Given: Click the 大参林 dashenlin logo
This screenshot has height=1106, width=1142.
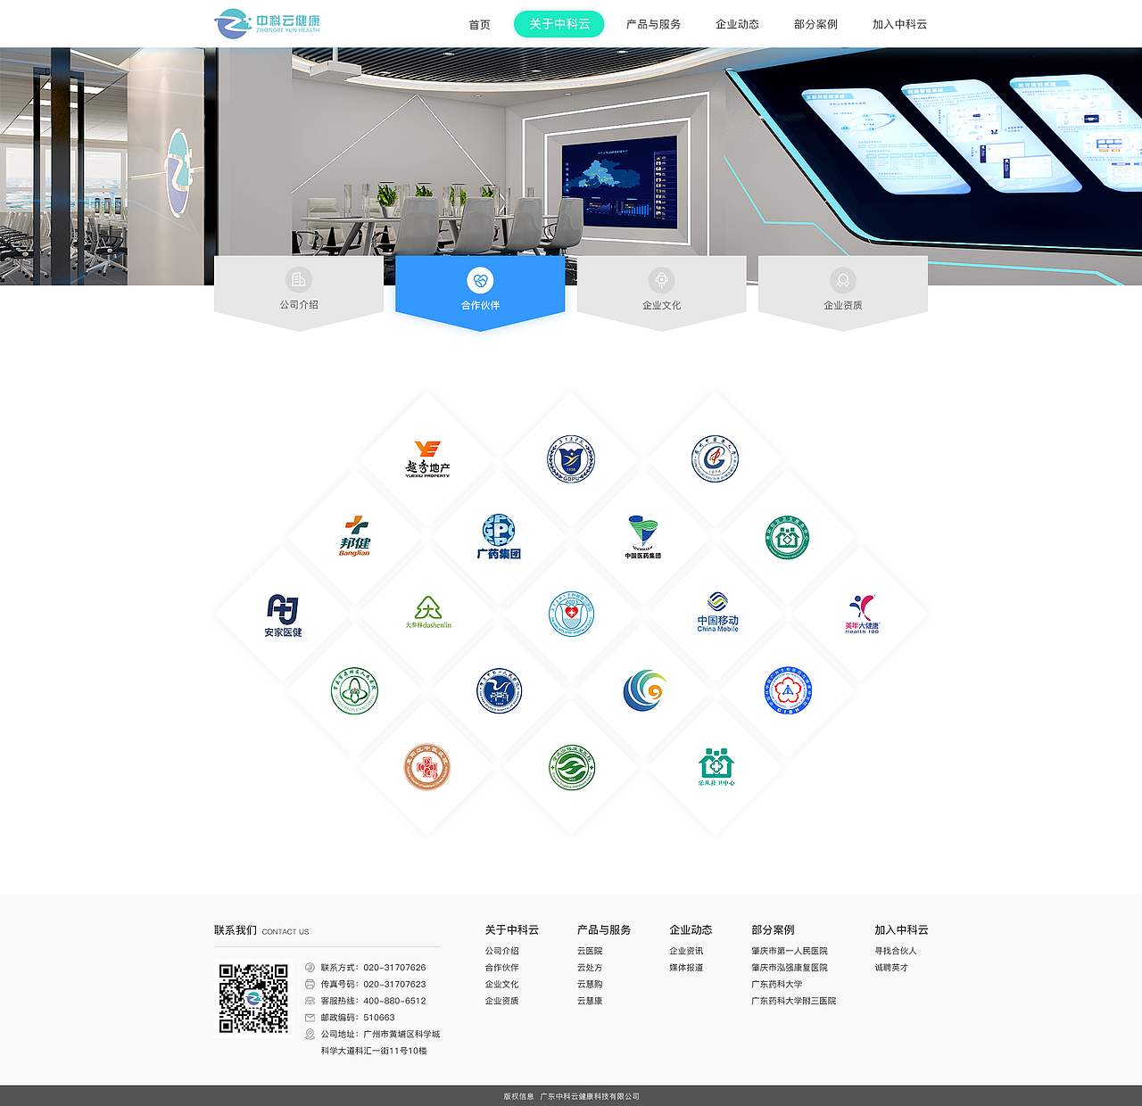Looking at the screenshot, I should click(x=428, y=613).
